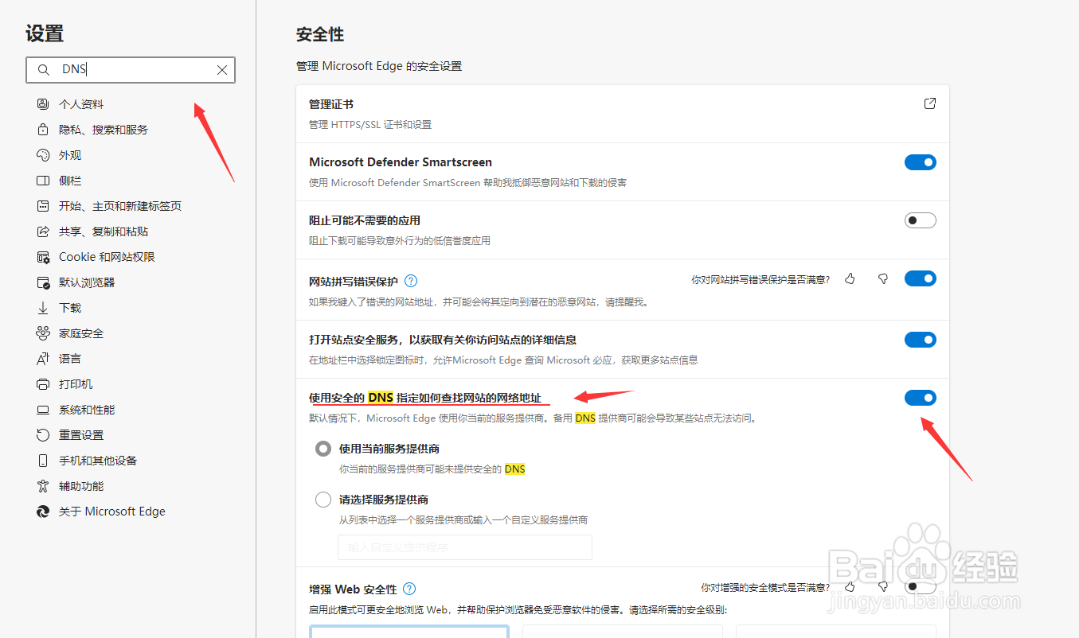Viewport: 1079px width, 638px height.
Task: Toggle 打开站点安全服务 switch
Action: 920,340
